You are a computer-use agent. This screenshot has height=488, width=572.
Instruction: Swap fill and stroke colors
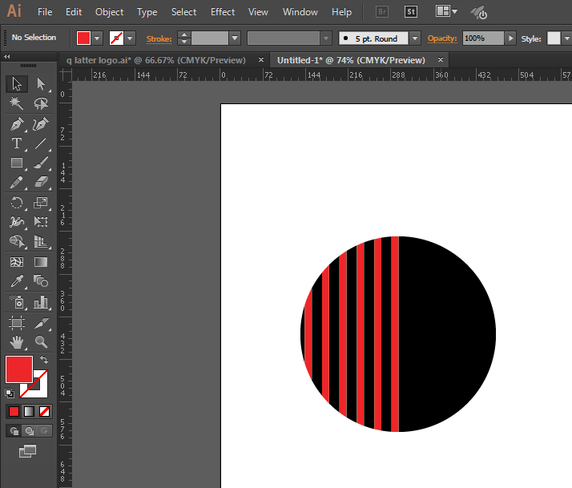tap(44, 360)
